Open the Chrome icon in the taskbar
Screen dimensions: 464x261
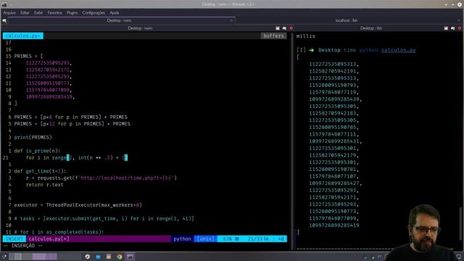pyautogui.click(x=119, y=257)
